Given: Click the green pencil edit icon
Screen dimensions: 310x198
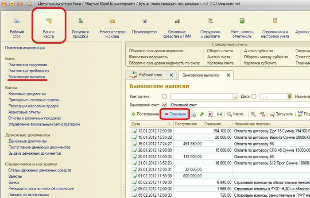Looking at the screenshot, I should 201,114.
